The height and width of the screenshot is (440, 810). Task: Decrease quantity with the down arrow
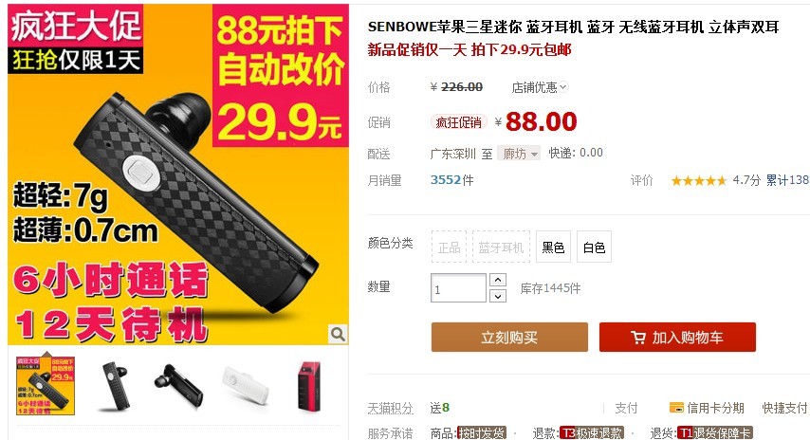point(497,296)
